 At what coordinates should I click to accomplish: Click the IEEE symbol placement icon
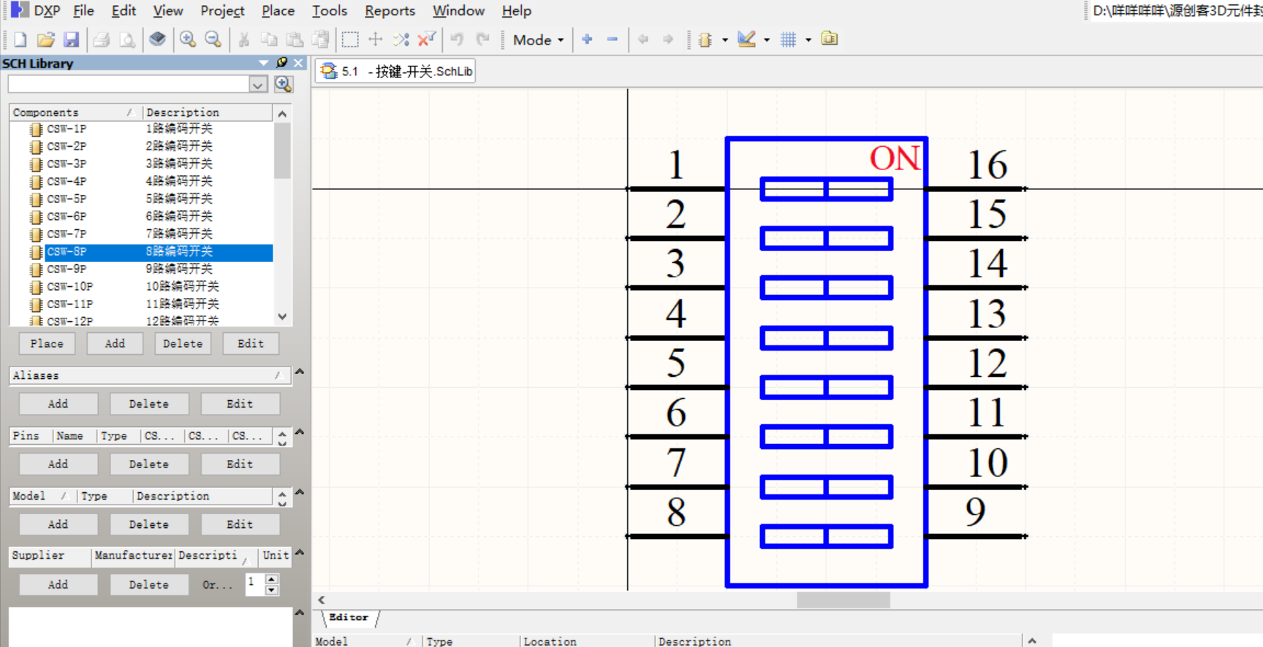[705, 39]
